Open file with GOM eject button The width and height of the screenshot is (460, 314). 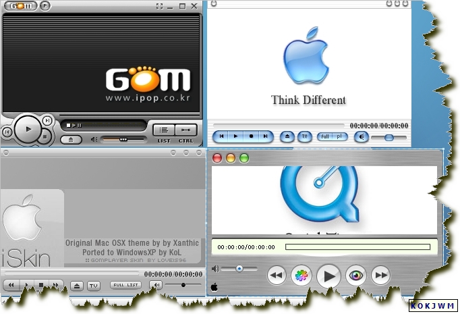71,140
